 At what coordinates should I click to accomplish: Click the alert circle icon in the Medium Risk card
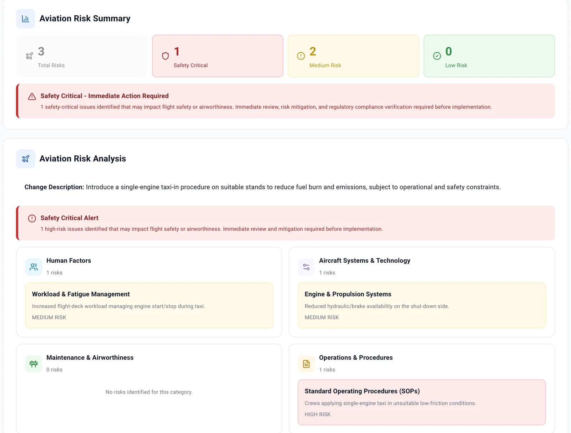point(301,56)
